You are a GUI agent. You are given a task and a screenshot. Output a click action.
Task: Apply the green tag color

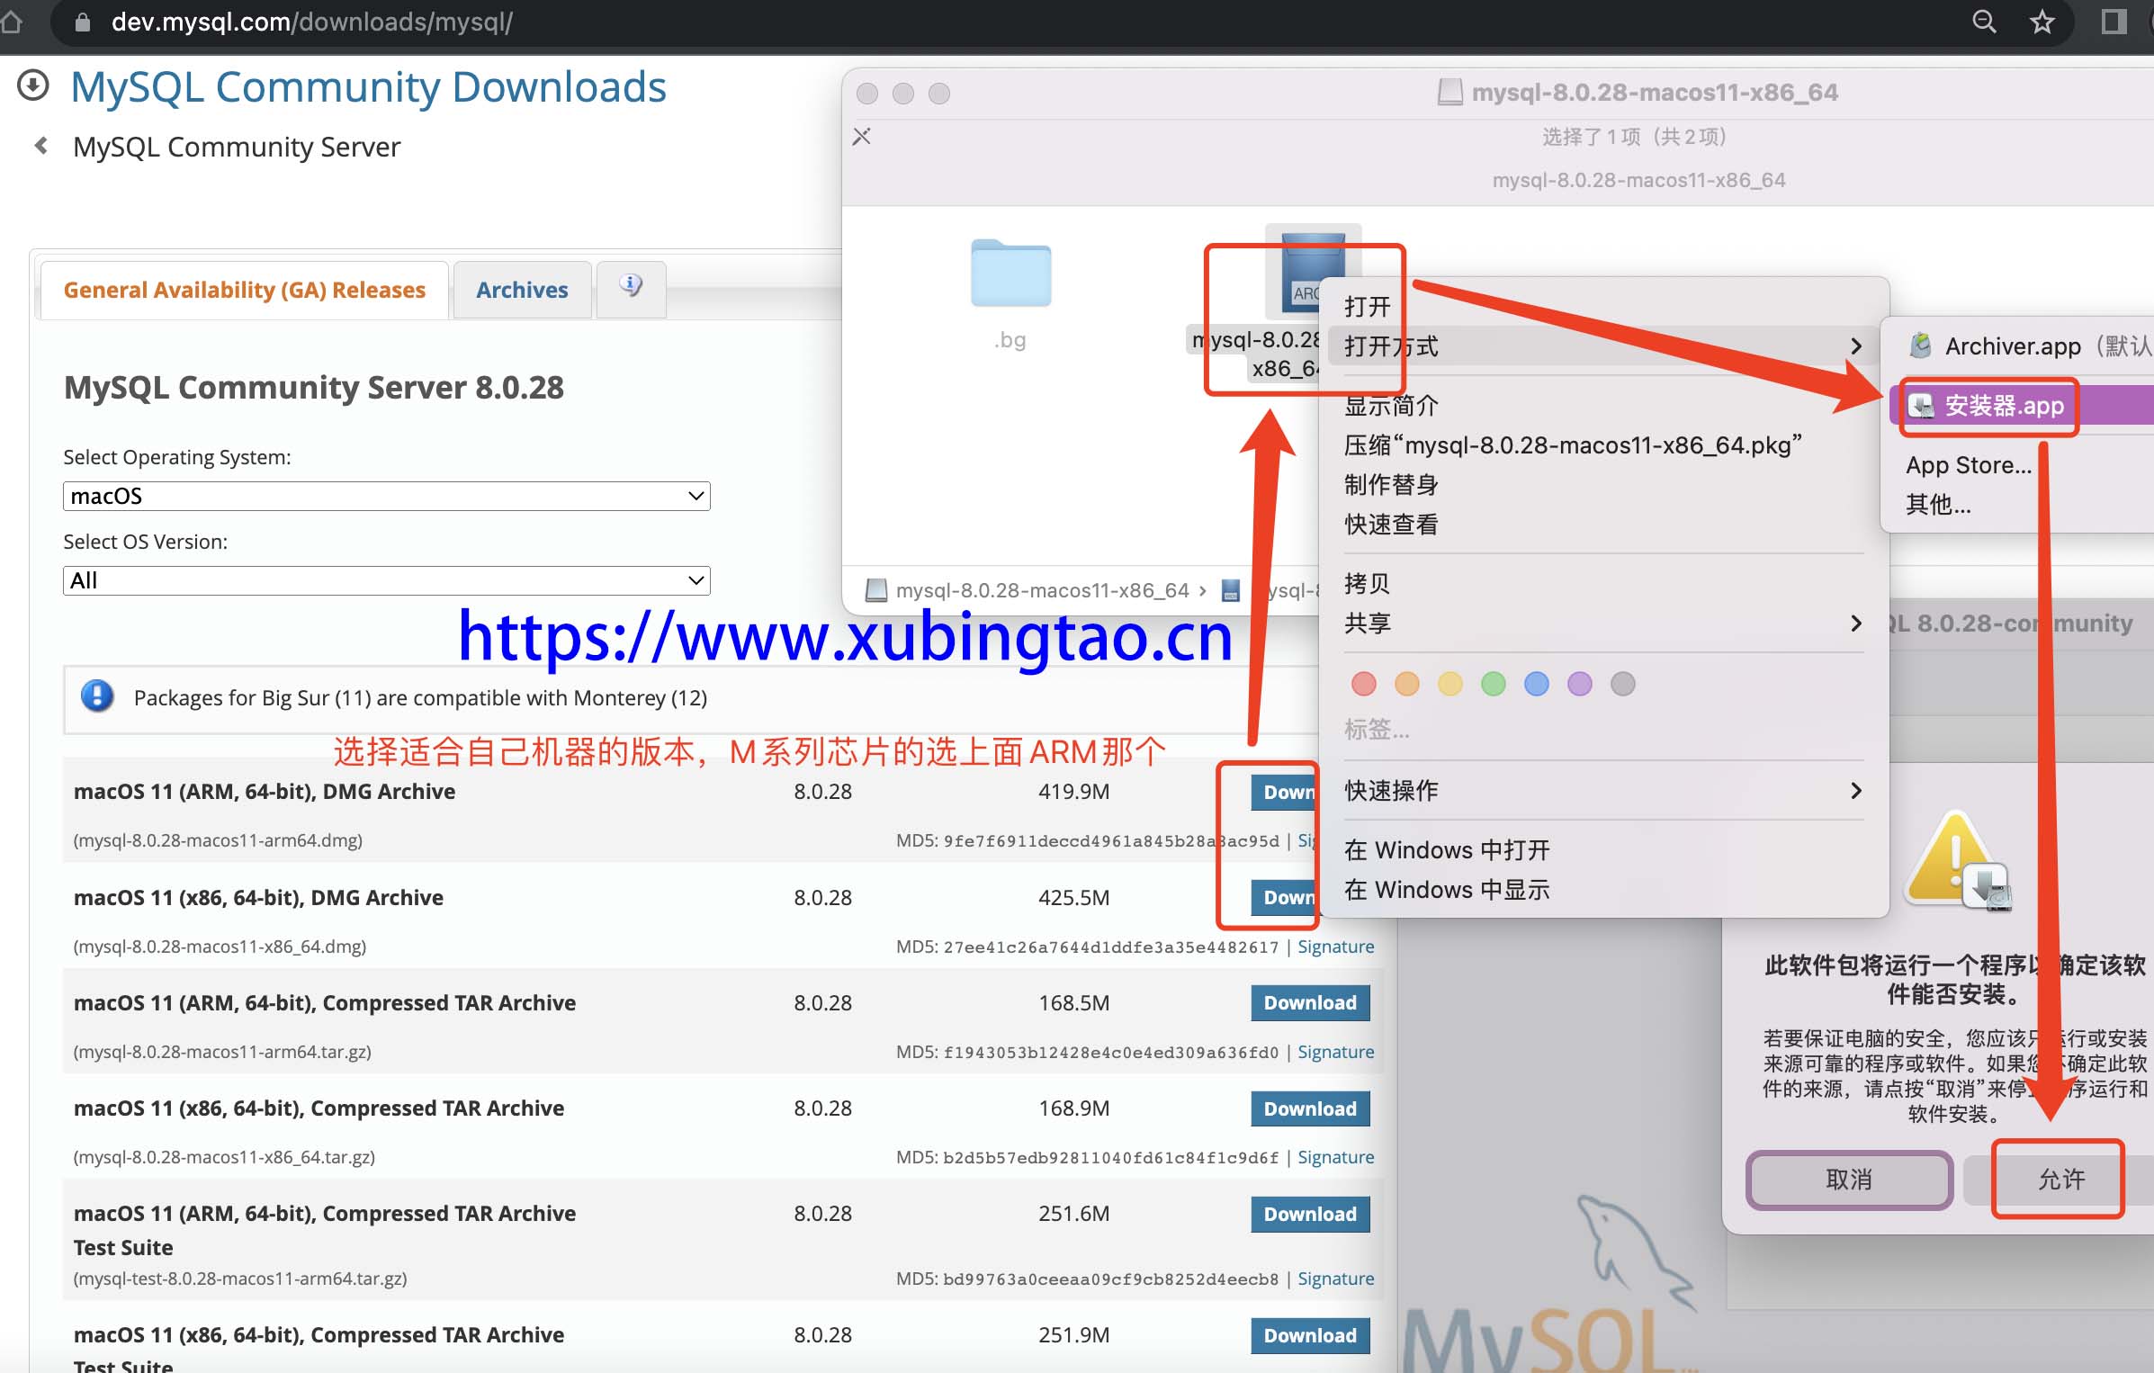tap(1494, 684)
